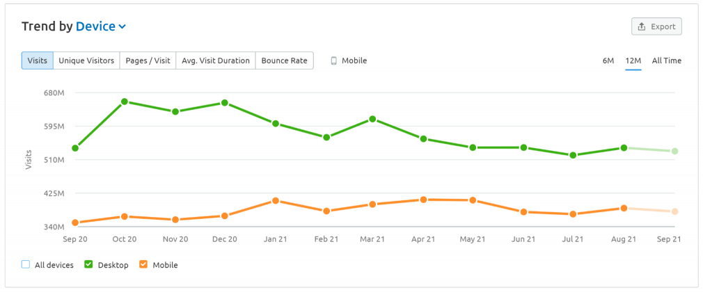This screenshot has width=703, height=292.
Task: Click the Export button
Action: pyautogui.click(x=656, y=26)
